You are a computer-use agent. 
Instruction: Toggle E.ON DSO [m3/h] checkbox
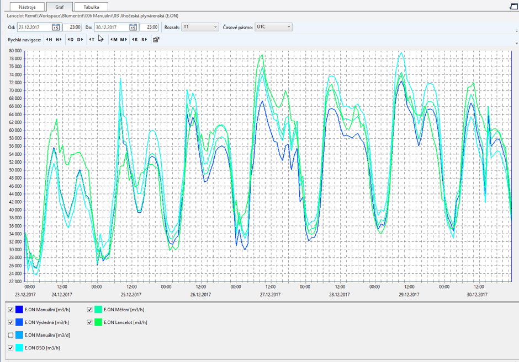click(10, 348)
